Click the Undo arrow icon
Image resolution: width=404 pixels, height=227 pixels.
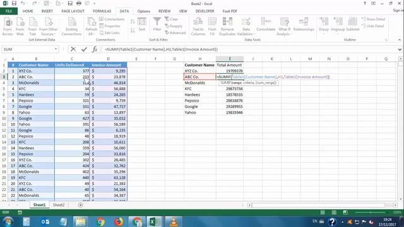tap(23, 4)
